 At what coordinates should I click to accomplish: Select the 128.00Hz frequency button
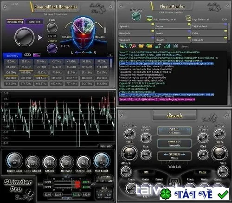click(11, 72)
